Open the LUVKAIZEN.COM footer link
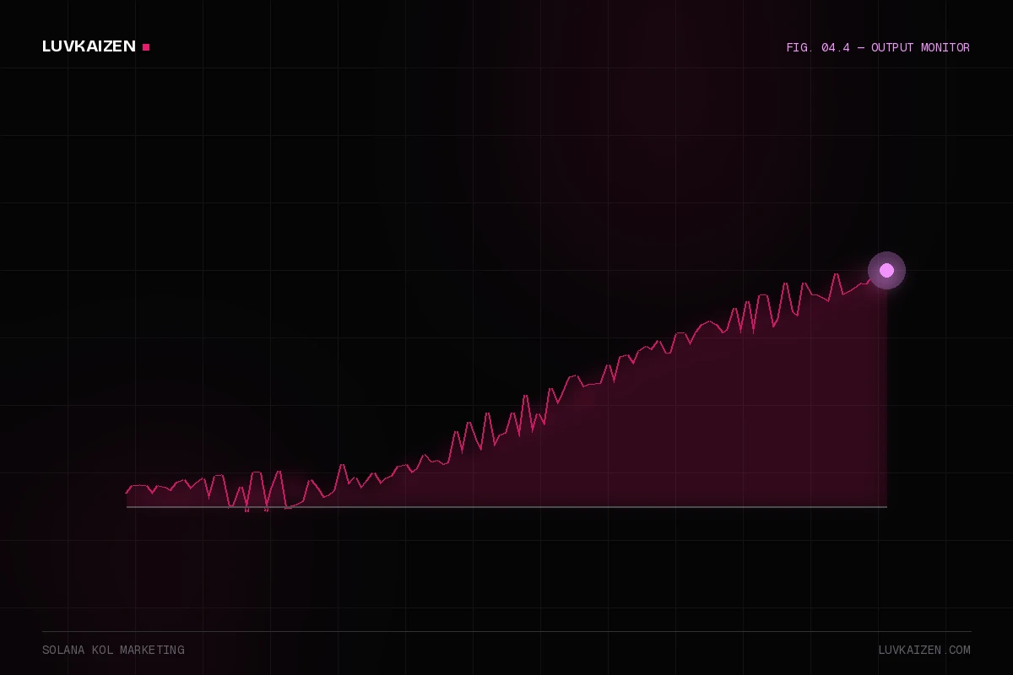 [924, 650]
